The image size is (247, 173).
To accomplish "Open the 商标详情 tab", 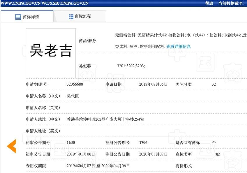I will pos(27,16).
